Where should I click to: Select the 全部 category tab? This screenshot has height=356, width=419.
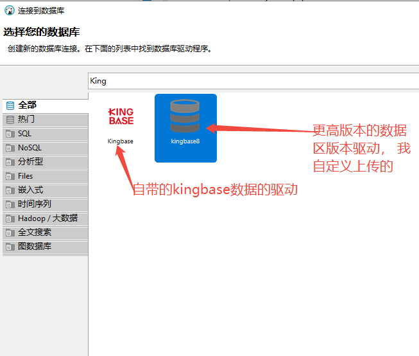[x=45, y=105]
